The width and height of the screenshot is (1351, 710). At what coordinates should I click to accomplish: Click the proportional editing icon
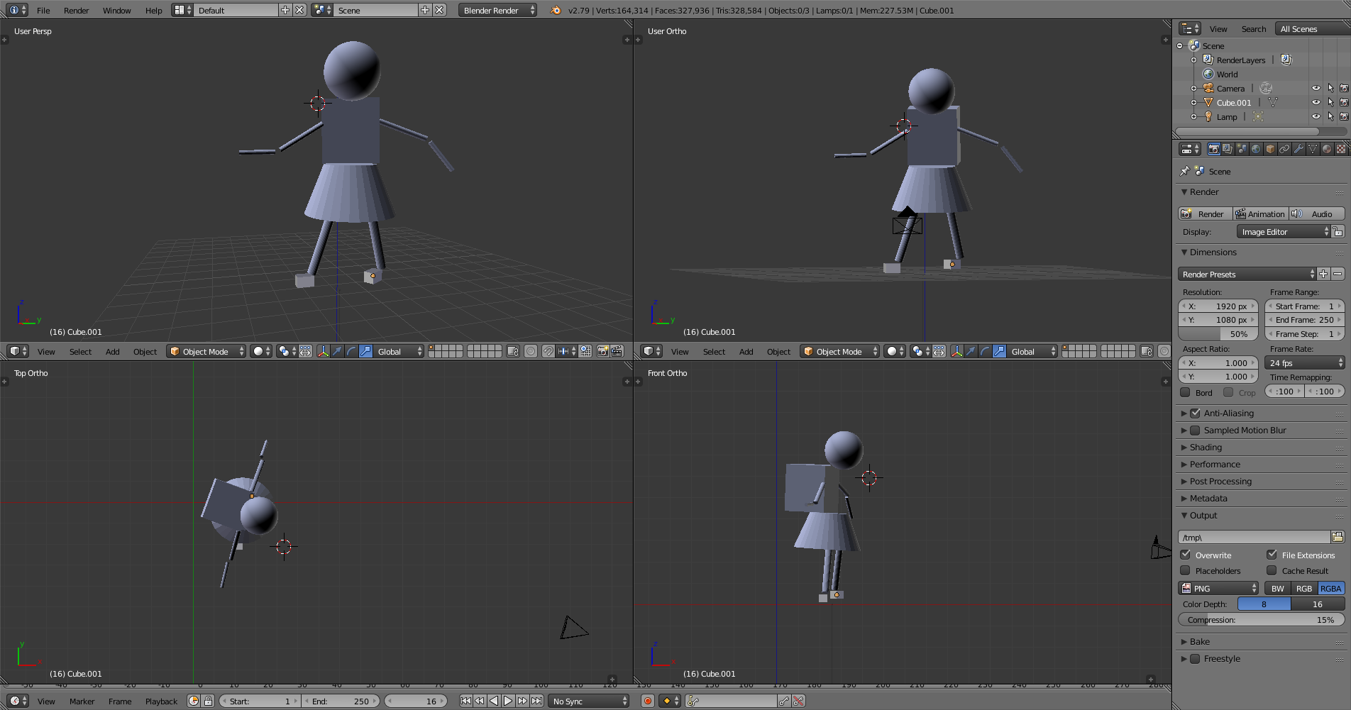coord(531,351)
